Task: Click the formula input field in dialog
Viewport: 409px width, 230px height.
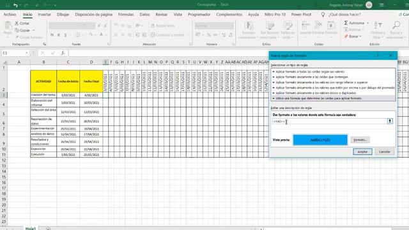Action: coord(330,121)
